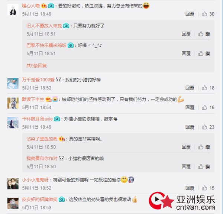Image resolution: width=223 pixels, height=214 pixels.
Task: Click panda badge next to 万千宠爱1000爱
Action: click(x=58, y=80)
